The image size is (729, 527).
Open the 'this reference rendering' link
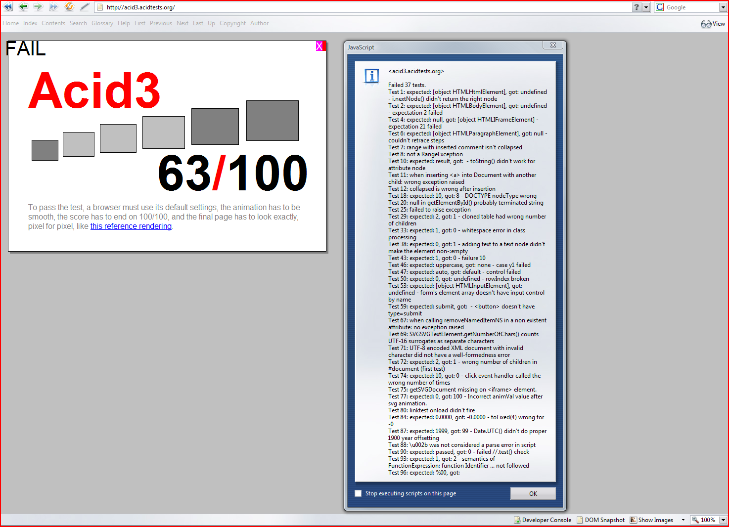pos(131,226)
